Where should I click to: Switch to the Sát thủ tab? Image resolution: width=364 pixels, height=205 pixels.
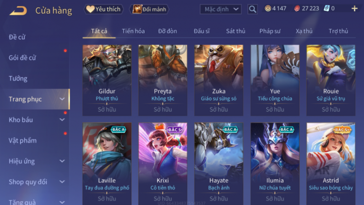236,31
